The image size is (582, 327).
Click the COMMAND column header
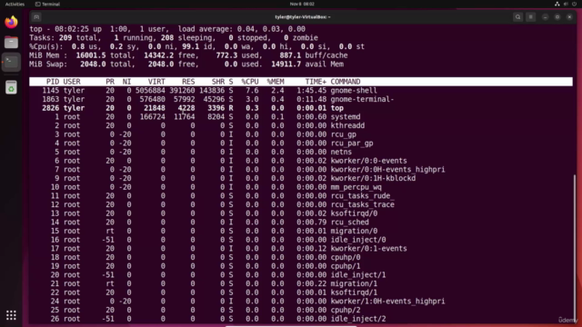pyautogui.click(x=346, y=82)
